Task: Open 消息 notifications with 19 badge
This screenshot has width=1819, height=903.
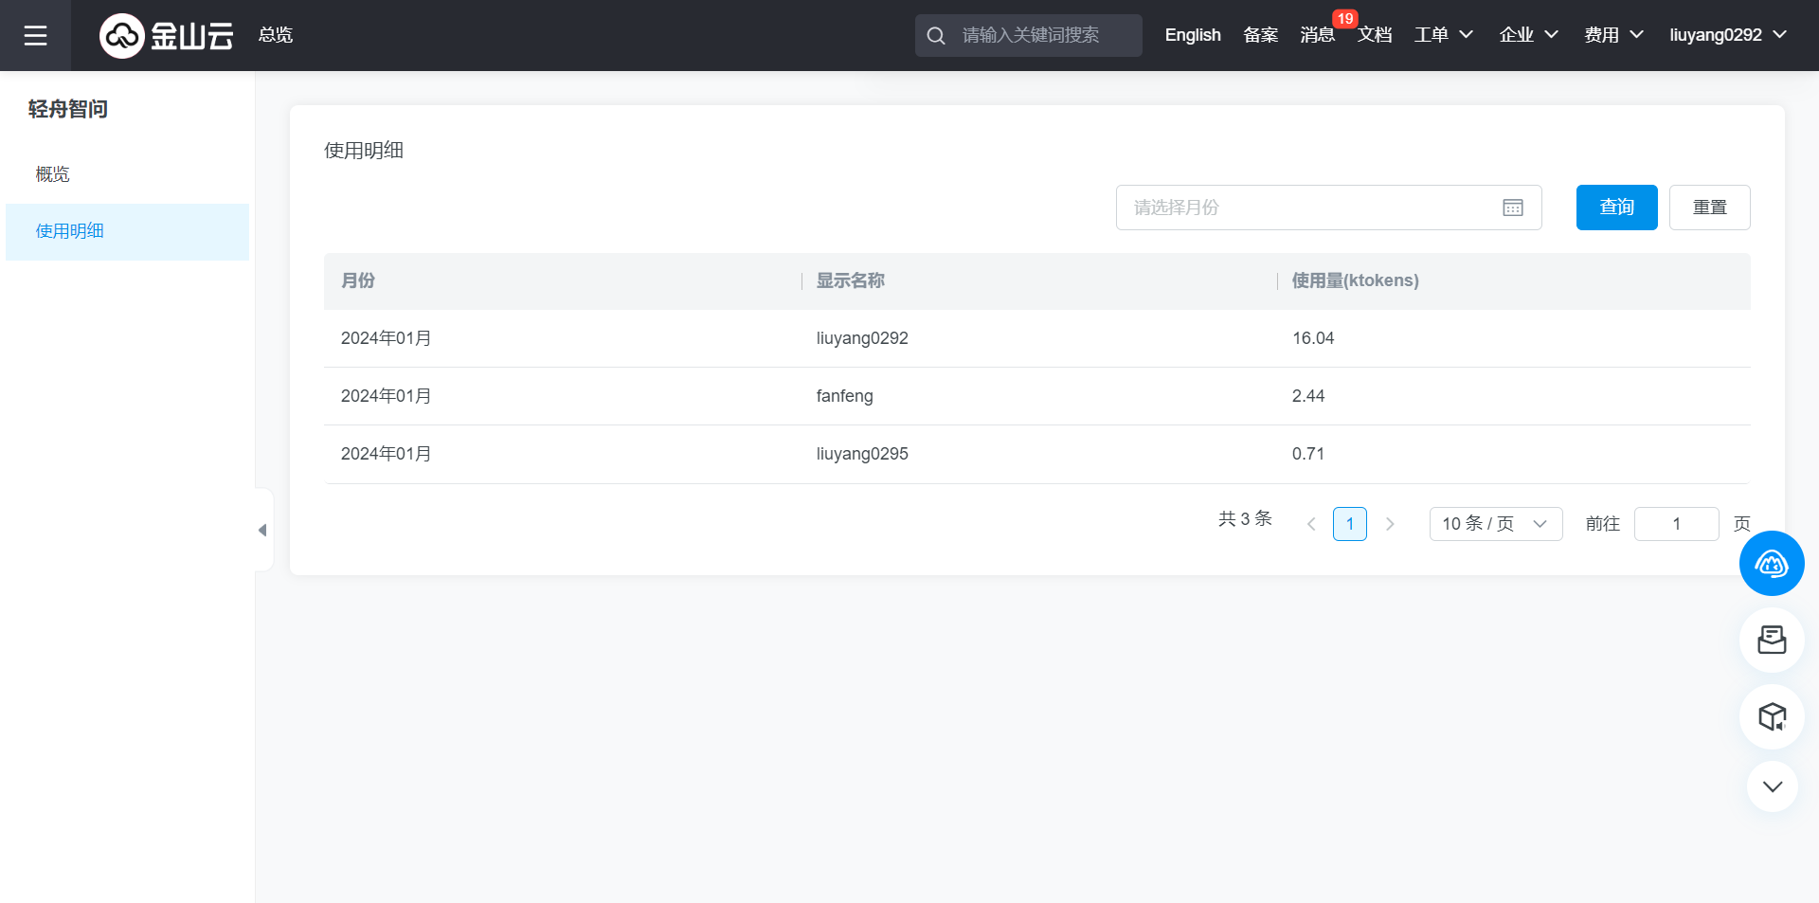Action: (1317, 35)
